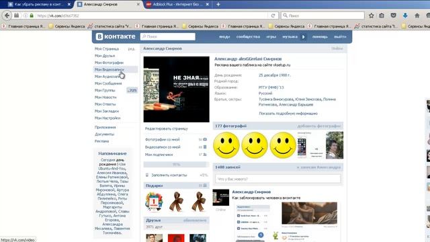Viewport: 430px width, 242px height.
Task: Click Заполнить контакты
Action: 169,175
